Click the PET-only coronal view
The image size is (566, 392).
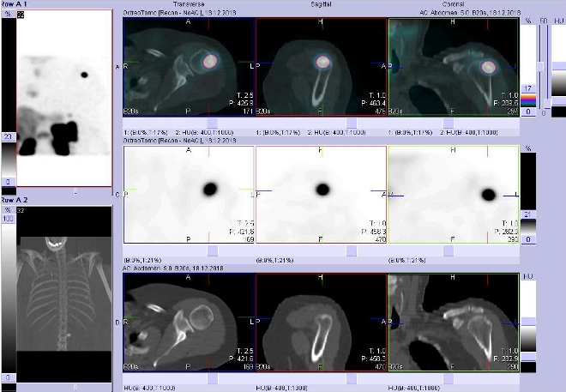(453, 194)
